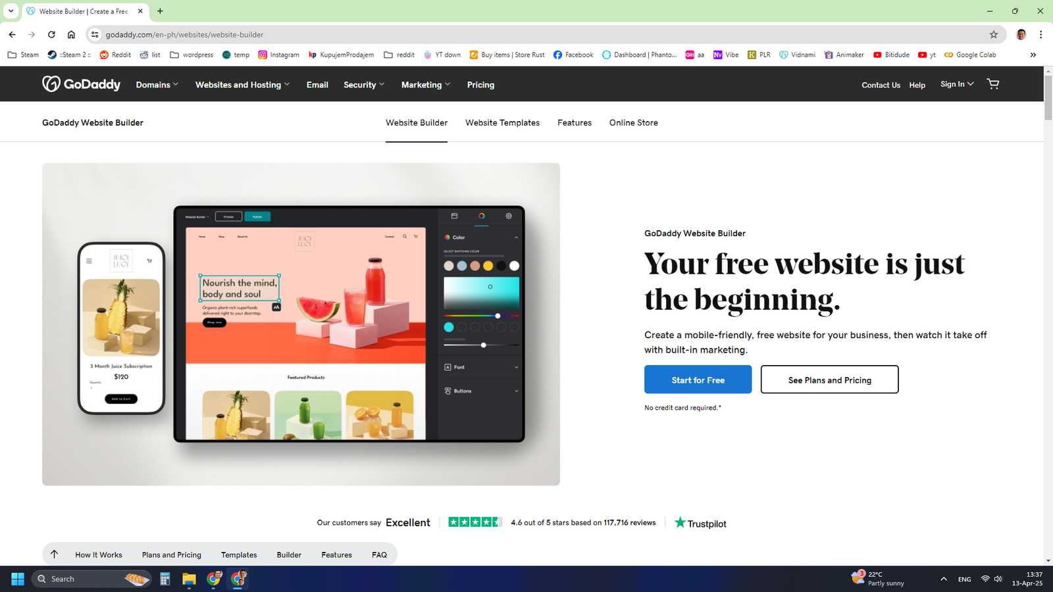Expand the Websites and Hosting menu
This screenshot has height=592, width=1053.
coord(242,85)
